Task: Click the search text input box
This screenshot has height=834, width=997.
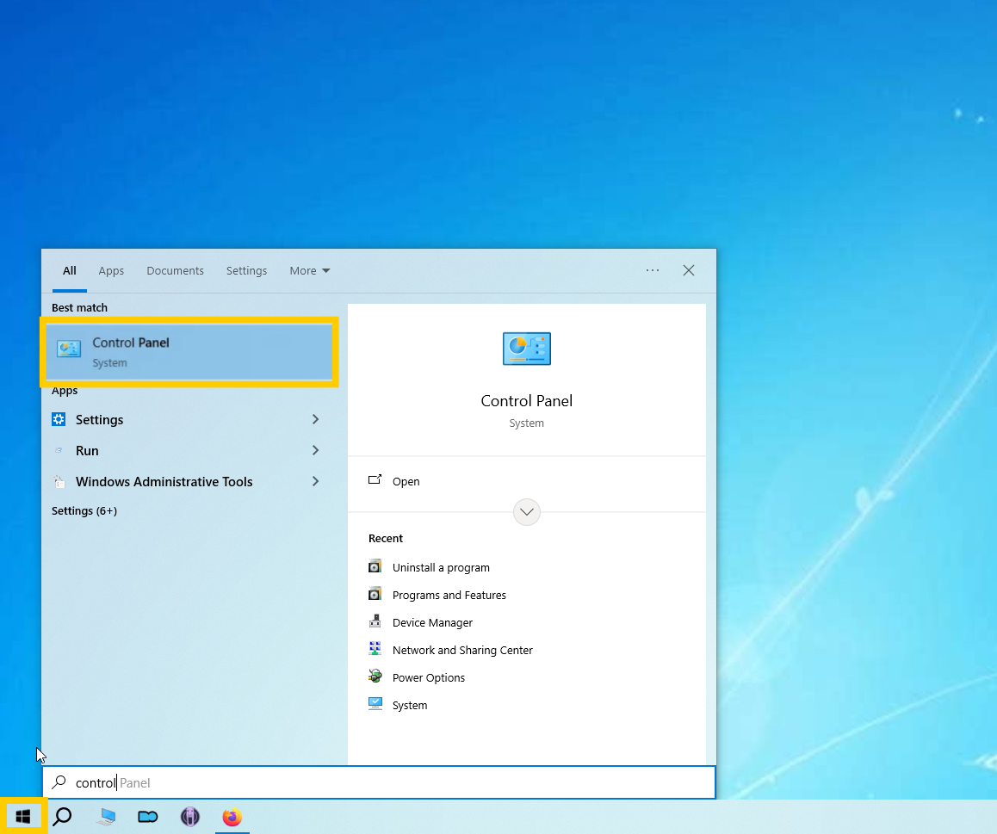Action: [x=379, y=782]
